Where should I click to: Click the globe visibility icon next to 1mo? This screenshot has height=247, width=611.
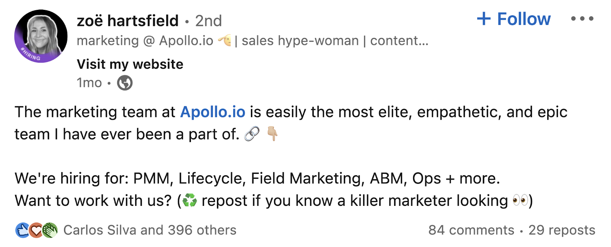[x=124, y=82]
